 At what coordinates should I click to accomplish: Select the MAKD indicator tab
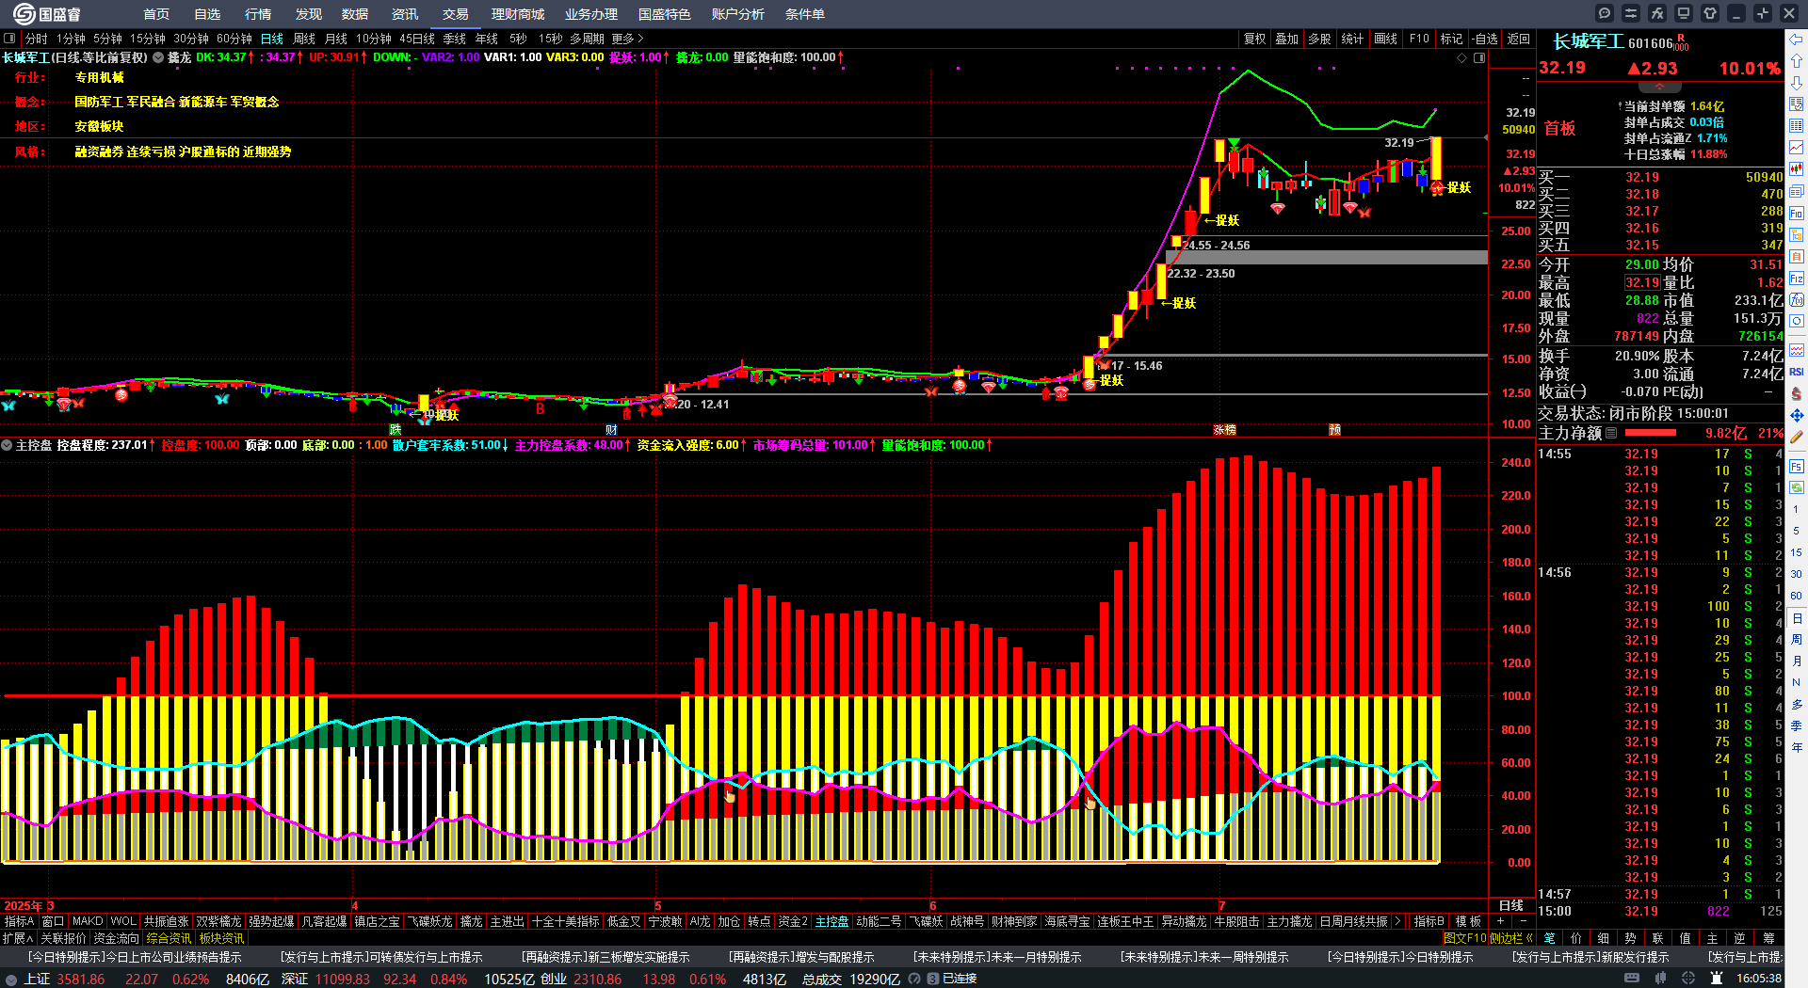click(88, 921)
